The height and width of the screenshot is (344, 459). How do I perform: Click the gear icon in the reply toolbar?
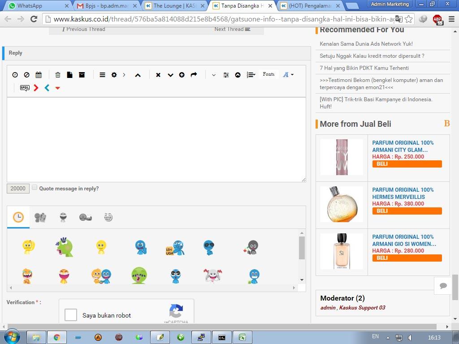(x=114, y=75)
